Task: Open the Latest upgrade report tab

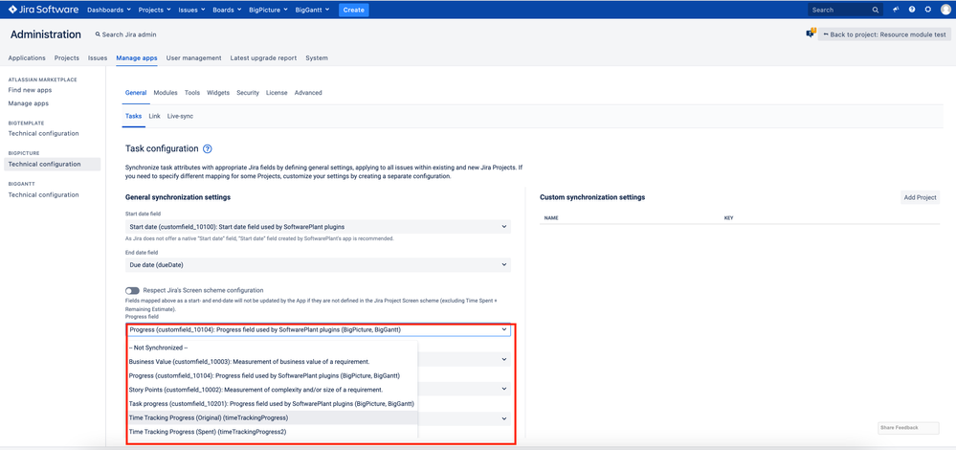Action: [263, 58]
